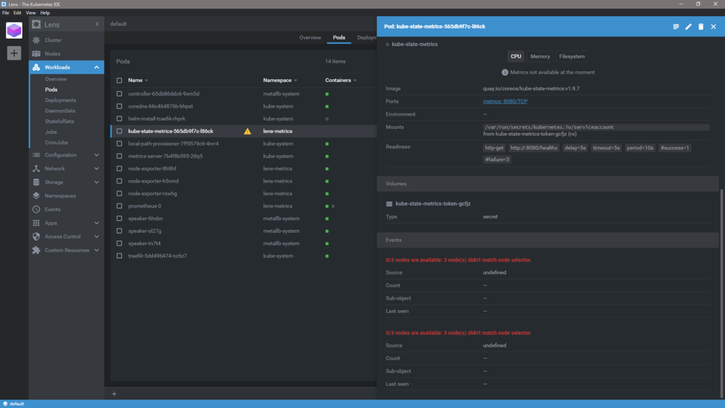
Task: Add a new cluster with the plus icon
Action: pyautogui.click(x=14, y=53)
